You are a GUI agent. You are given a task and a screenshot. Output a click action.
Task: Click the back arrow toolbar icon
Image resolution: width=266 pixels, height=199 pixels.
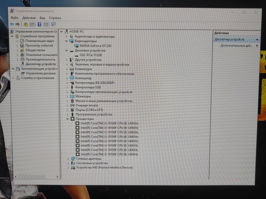click(12, 24)
